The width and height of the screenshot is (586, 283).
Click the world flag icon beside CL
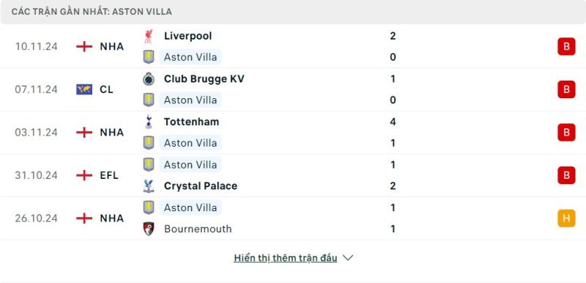84,89
